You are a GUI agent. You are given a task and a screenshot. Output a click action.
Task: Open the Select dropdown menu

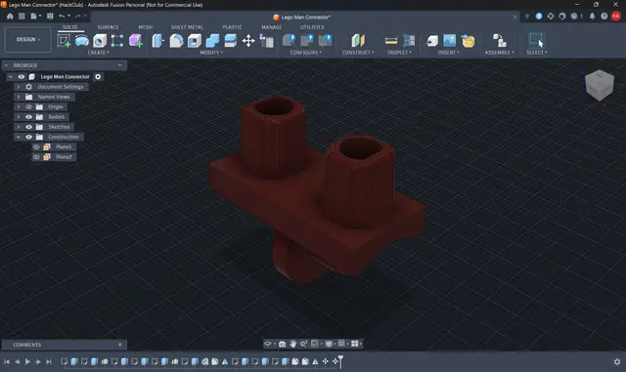pyautogui.click(x=537, y=53)
